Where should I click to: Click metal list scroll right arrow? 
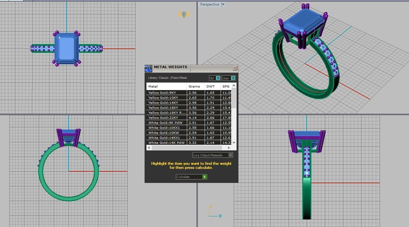point(229,148)
